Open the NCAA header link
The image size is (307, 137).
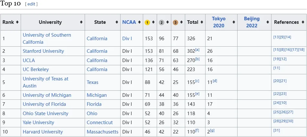(129, 22)
